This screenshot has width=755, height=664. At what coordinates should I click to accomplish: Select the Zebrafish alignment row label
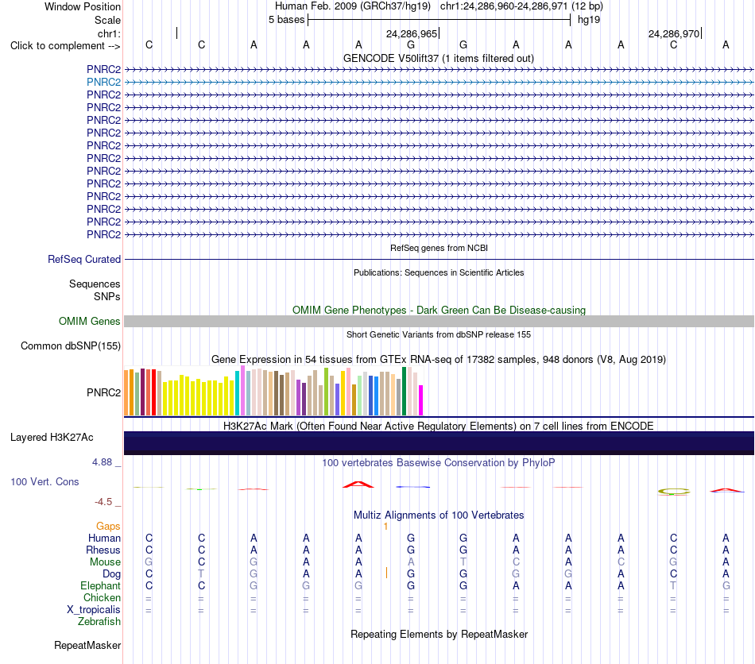point(99,622)
